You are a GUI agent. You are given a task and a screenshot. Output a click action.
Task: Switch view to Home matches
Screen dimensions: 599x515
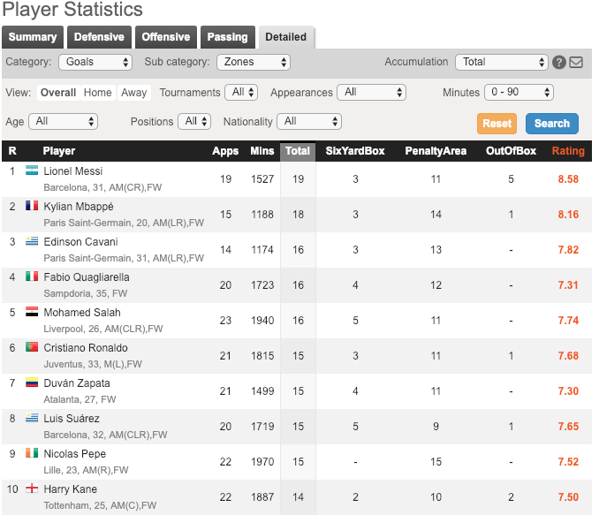pyautogui.click(x=97, y=93)
